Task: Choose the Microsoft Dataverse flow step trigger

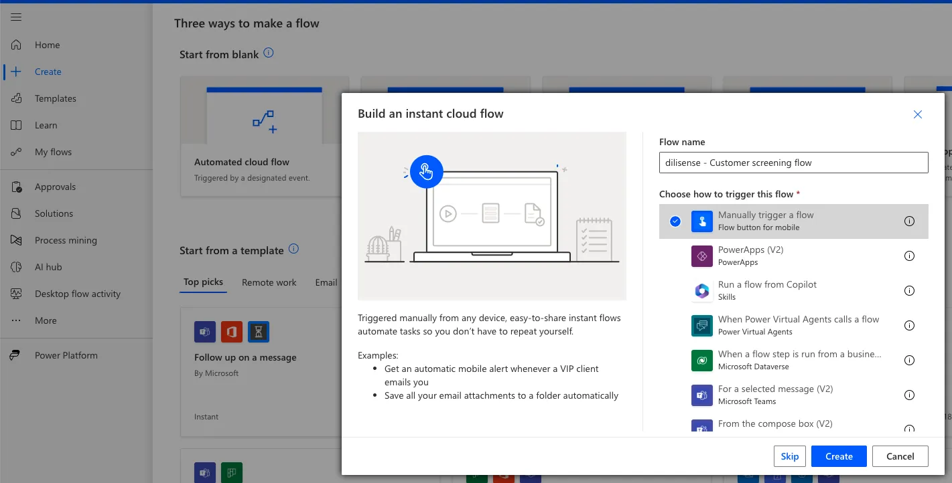Action: click(794, 360)
